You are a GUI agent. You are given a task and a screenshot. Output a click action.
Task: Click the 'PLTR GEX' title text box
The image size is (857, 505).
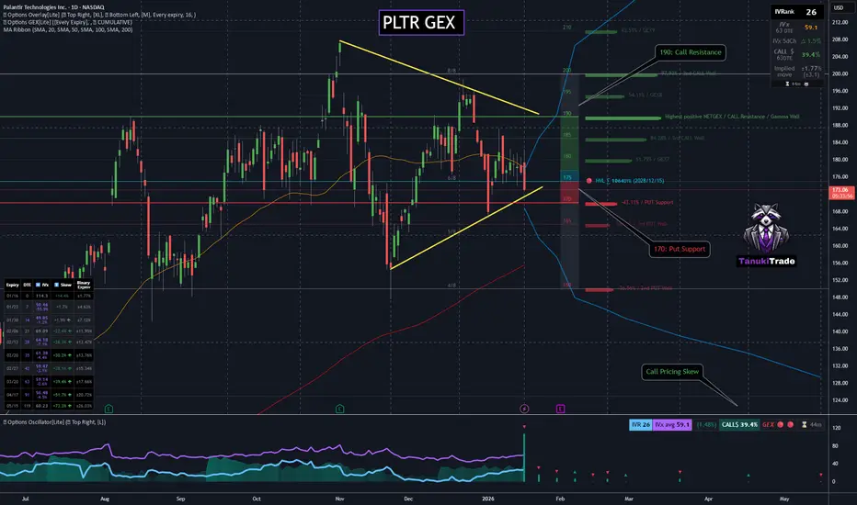(x=421, y=22)
